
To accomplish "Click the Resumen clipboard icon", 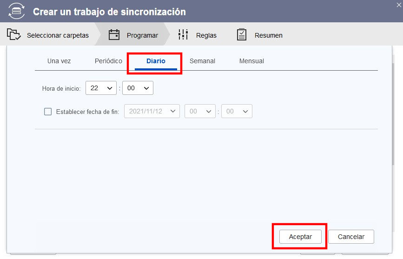I will point(242,35).
